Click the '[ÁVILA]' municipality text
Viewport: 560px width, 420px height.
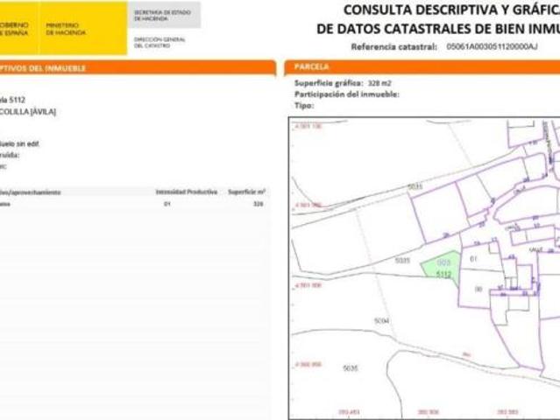click(43, 112)
